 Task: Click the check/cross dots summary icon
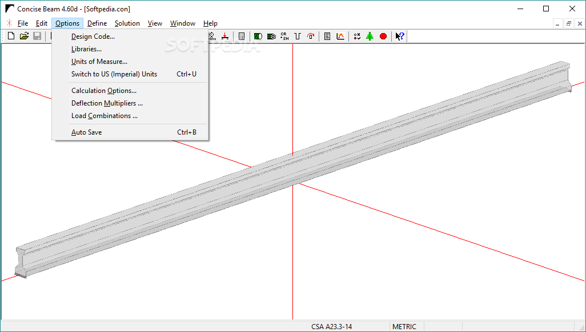click(357, 37)
